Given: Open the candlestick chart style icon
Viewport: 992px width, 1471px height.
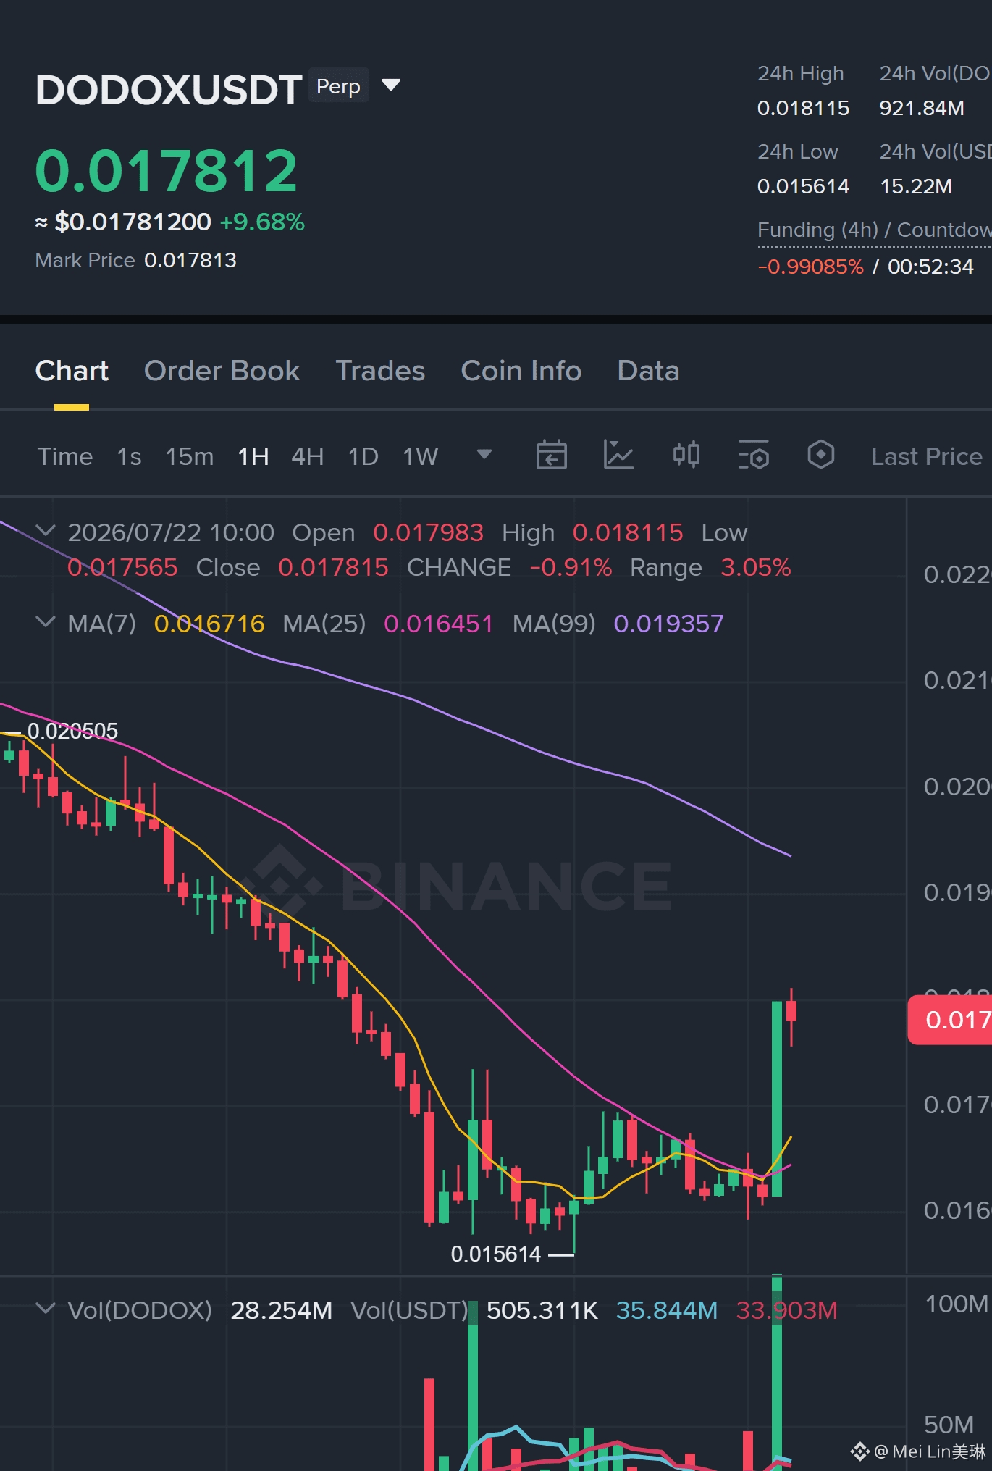Looking at the screenshot, I should click(x=686, y=455).
